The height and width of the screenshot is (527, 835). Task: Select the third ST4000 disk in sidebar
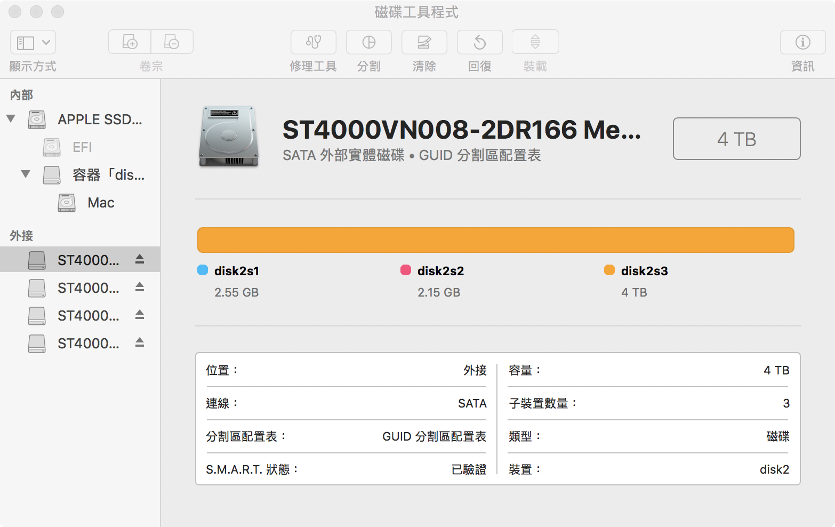[x=88, y=316]
